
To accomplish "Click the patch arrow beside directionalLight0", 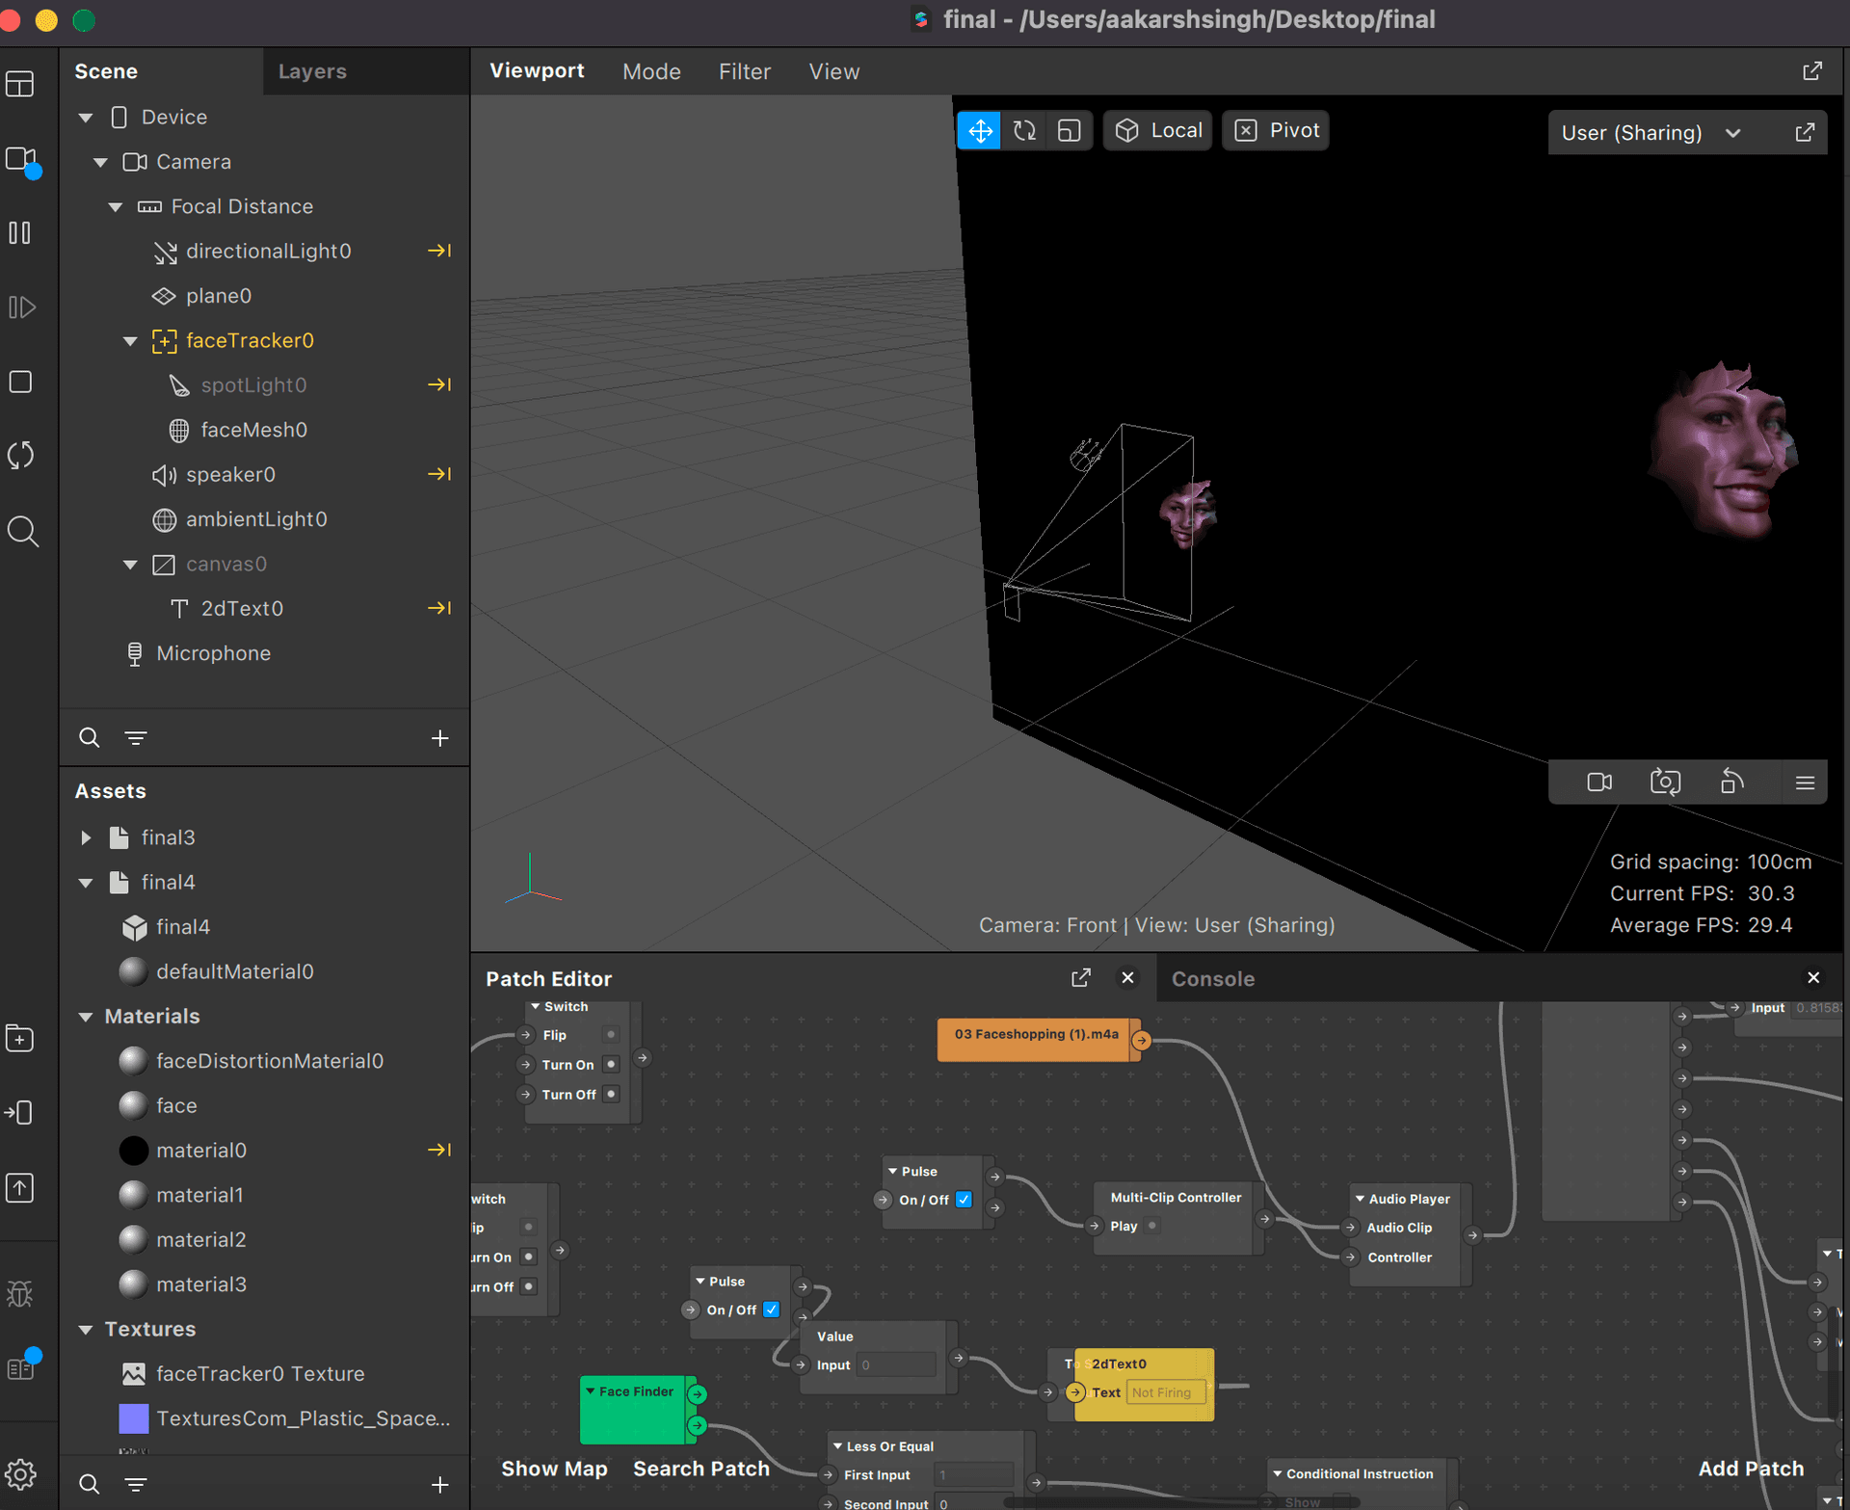I will [x=439, y=251].
